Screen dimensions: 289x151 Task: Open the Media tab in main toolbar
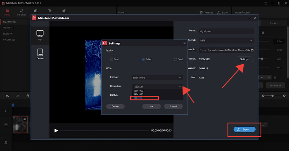click(7, 12)
